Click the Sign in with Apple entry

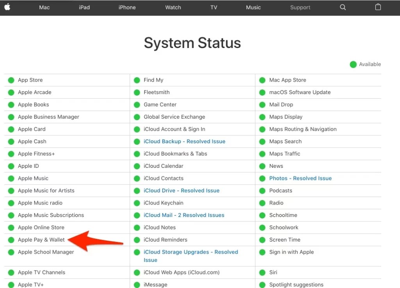tap(291, 252)
